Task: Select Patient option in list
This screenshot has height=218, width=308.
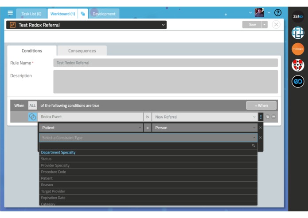Action: pyautogui.click(x=148, y=178)
